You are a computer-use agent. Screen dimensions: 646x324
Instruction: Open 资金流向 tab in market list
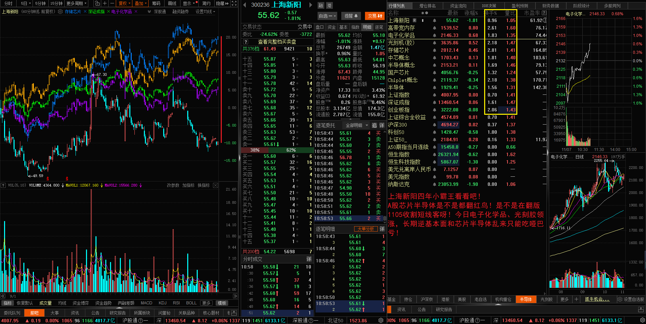458,6
